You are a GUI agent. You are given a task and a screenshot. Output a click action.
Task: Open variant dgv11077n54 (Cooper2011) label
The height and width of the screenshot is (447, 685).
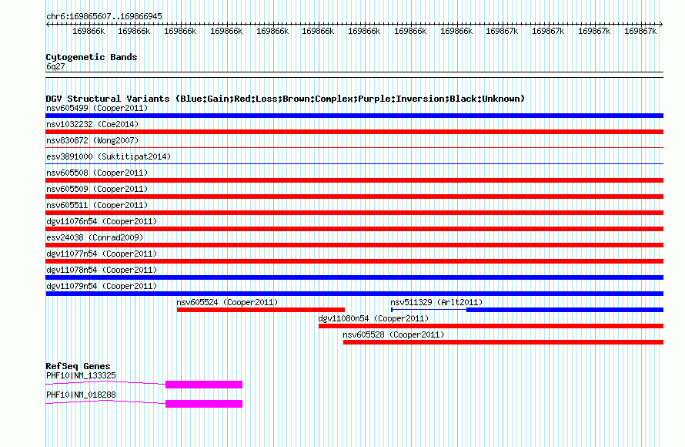(x=102, y=254)
